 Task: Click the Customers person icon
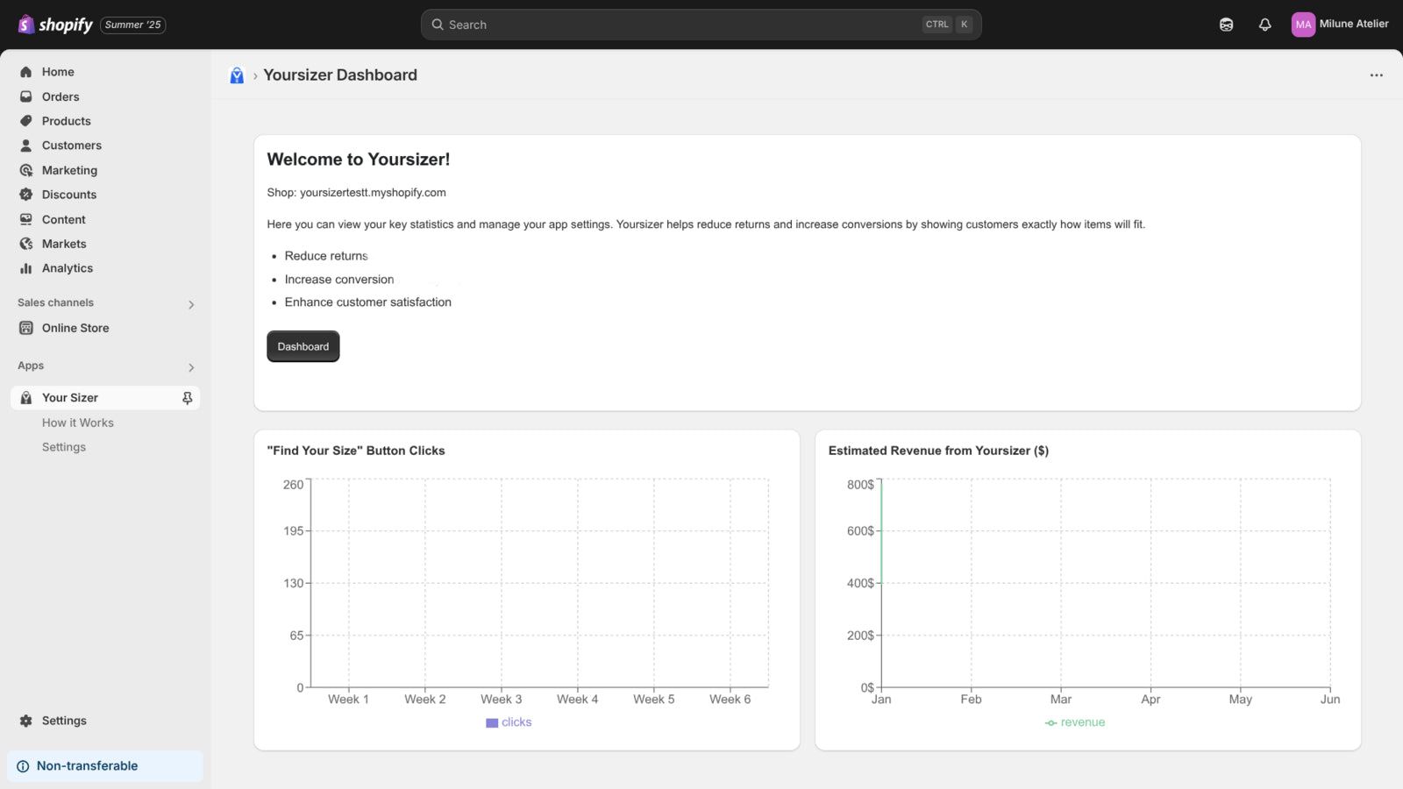pyautogui.click(x=26, y=146)
